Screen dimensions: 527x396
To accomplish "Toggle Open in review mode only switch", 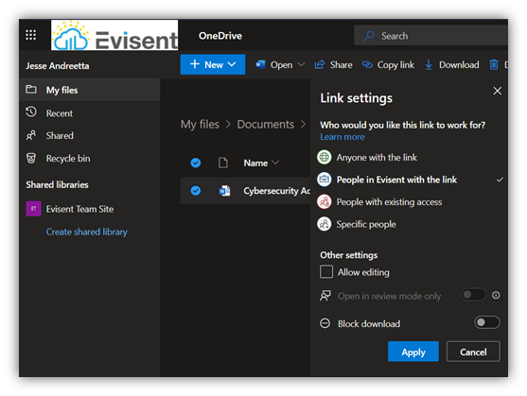I will [473, 295].
